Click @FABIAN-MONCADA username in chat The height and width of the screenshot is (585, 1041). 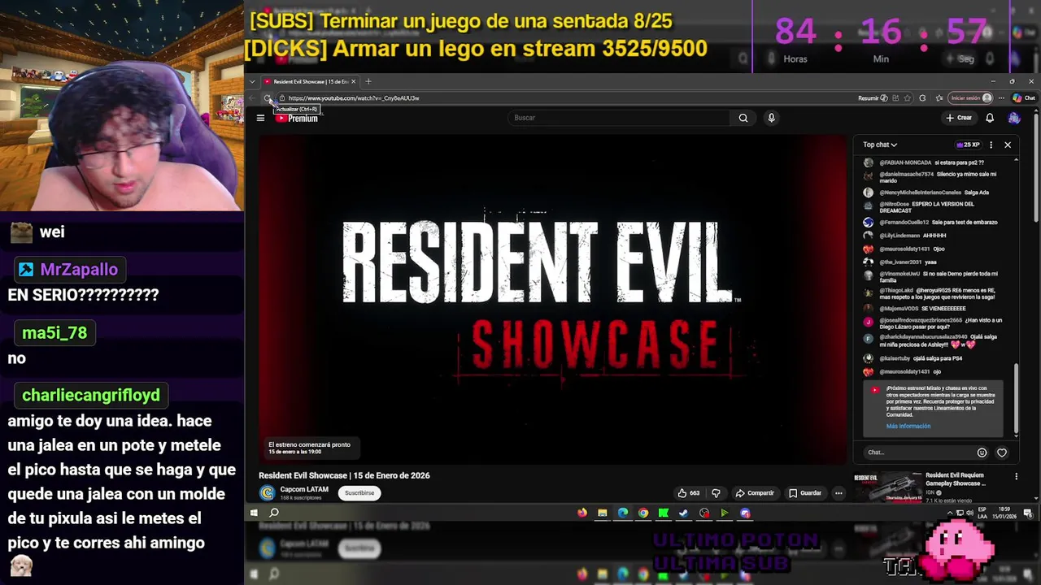905,162
